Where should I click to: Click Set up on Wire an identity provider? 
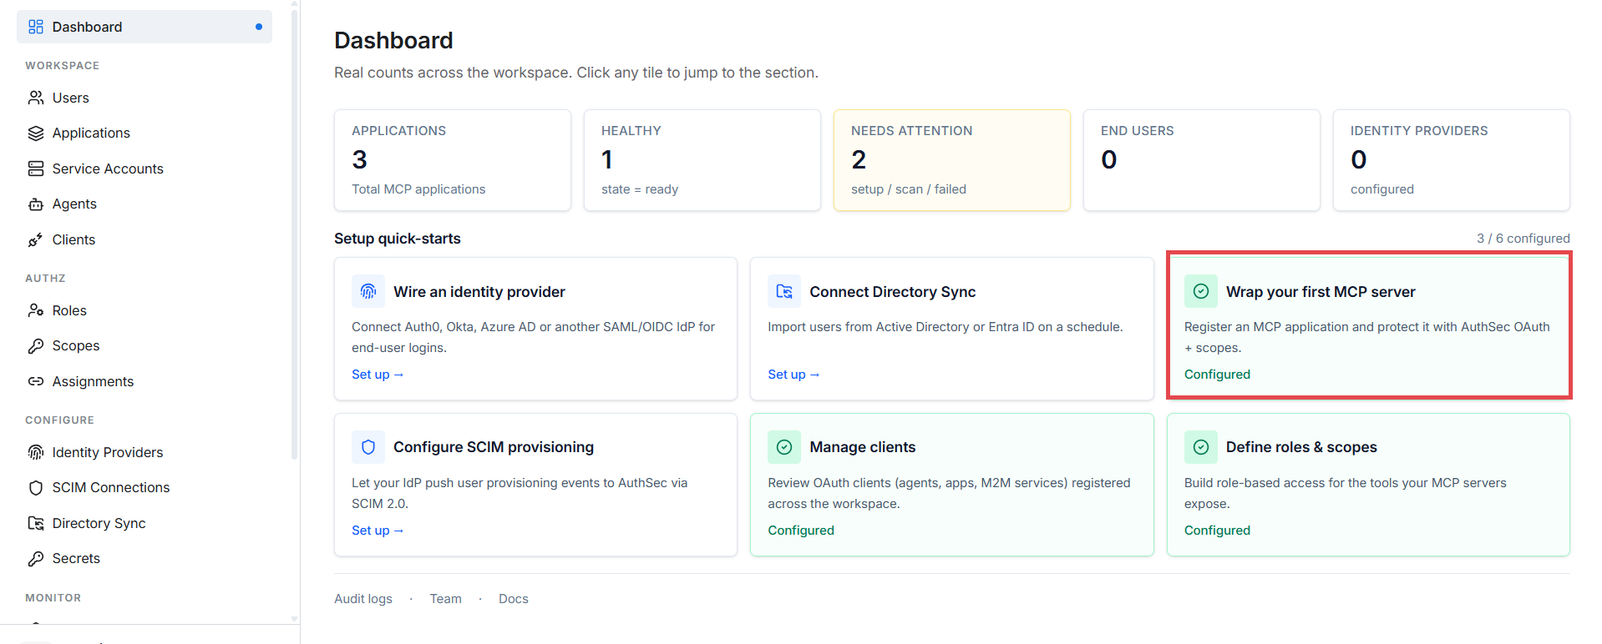click(x=378, y=375)
